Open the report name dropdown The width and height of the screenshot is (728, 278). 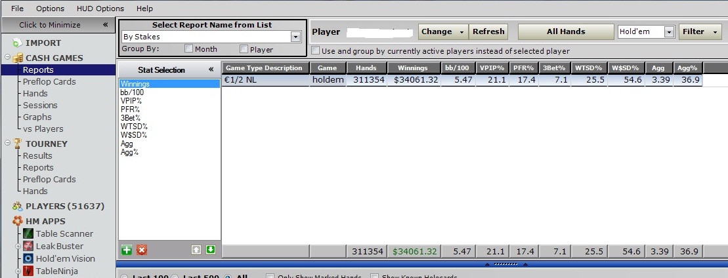pos(295,37)
